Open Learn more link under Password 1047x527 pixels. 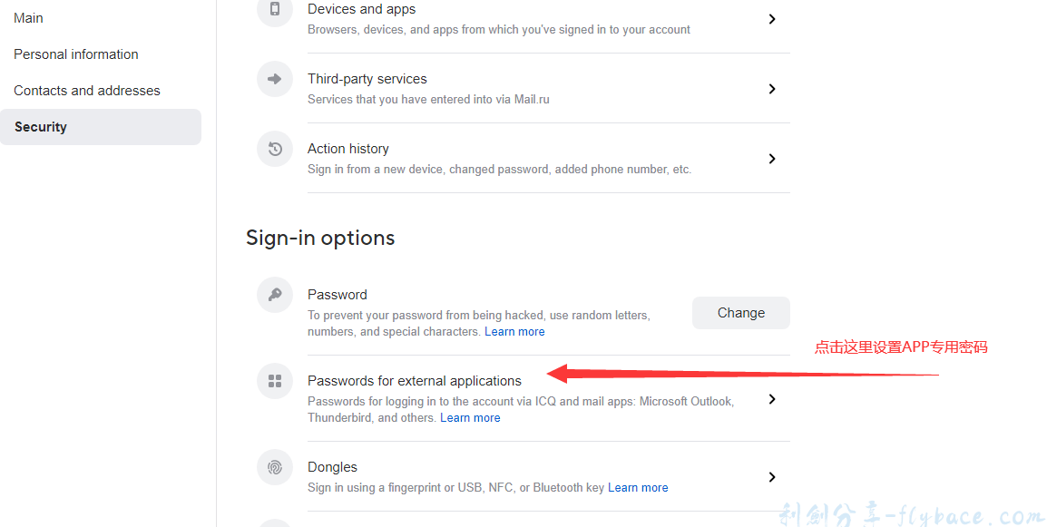[x=514, y=332]
